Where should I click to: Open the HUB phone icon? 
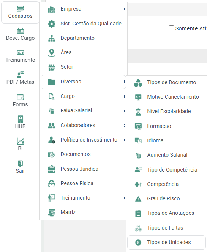click(21, 119)
